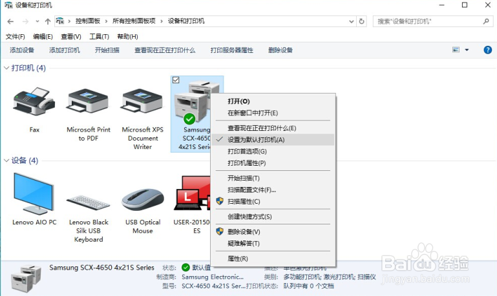Click toolbar 查看现在正在打印什么 button

pos(165,50)
